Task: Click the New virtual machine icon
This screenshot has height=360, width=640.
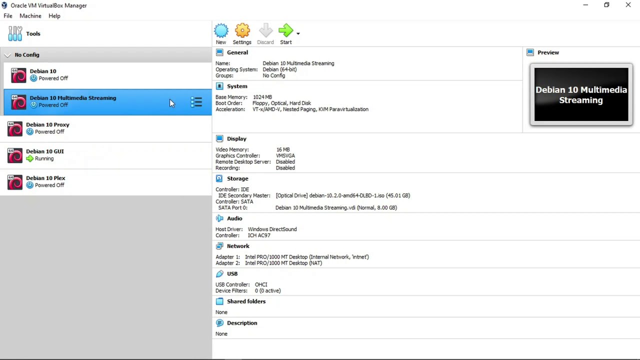Action: (221, 31)
